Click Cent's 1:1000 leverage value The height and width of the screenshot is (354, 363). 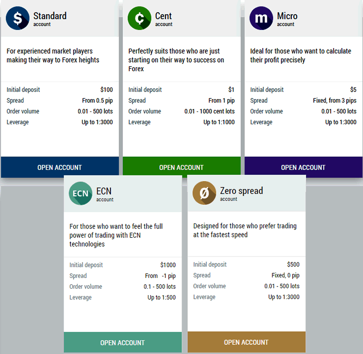[219, 122]
